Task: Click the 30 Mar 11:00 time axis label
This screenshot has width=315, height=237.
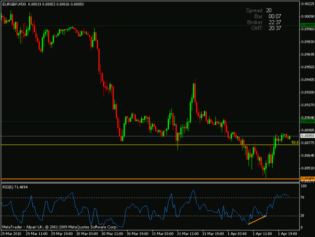Action: (112, 234)
